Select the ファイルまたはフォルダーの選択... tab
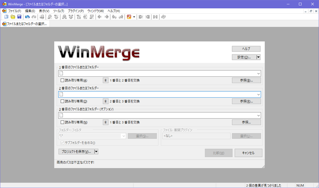The width and height of the screenshot is (319, 188). (x=25, y=24)
